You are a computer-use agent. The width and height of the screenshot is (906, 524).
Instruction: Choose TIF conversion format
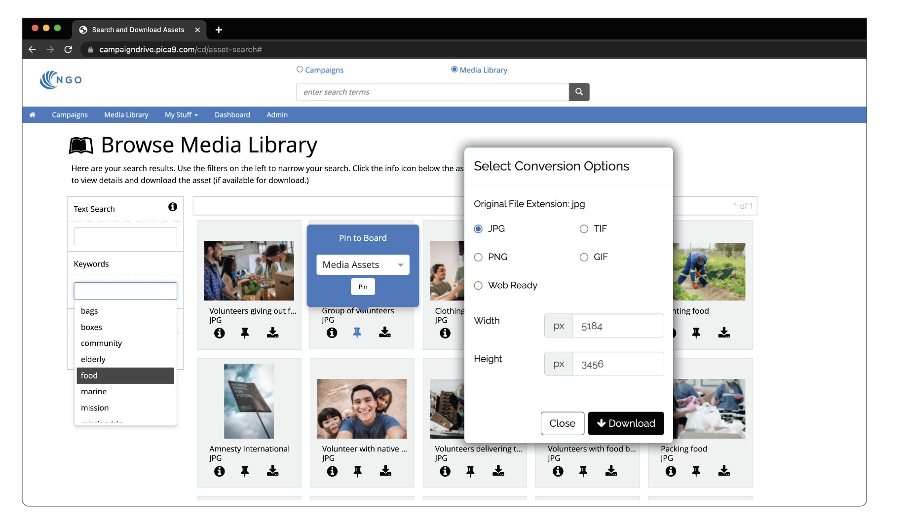pos(584,229)
